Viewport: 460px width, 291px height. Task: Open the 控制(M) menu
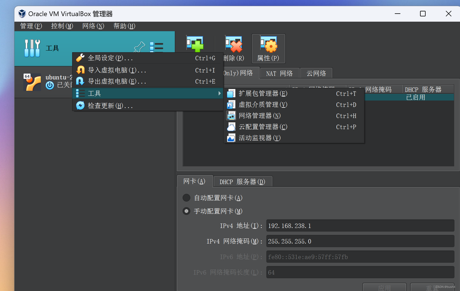(x=62, y=26)
